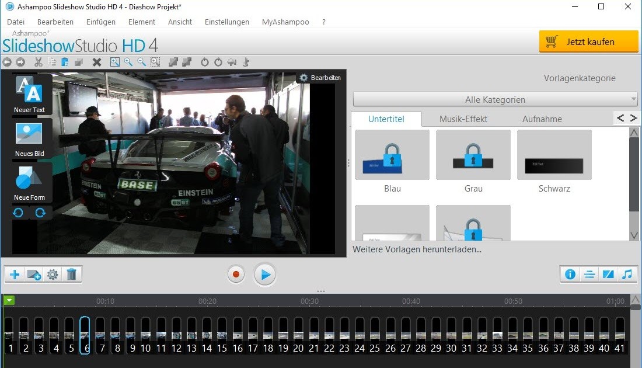The image size is (642, 368).
Task: Select slide 41 in the timeline
Action: (619, 335)
